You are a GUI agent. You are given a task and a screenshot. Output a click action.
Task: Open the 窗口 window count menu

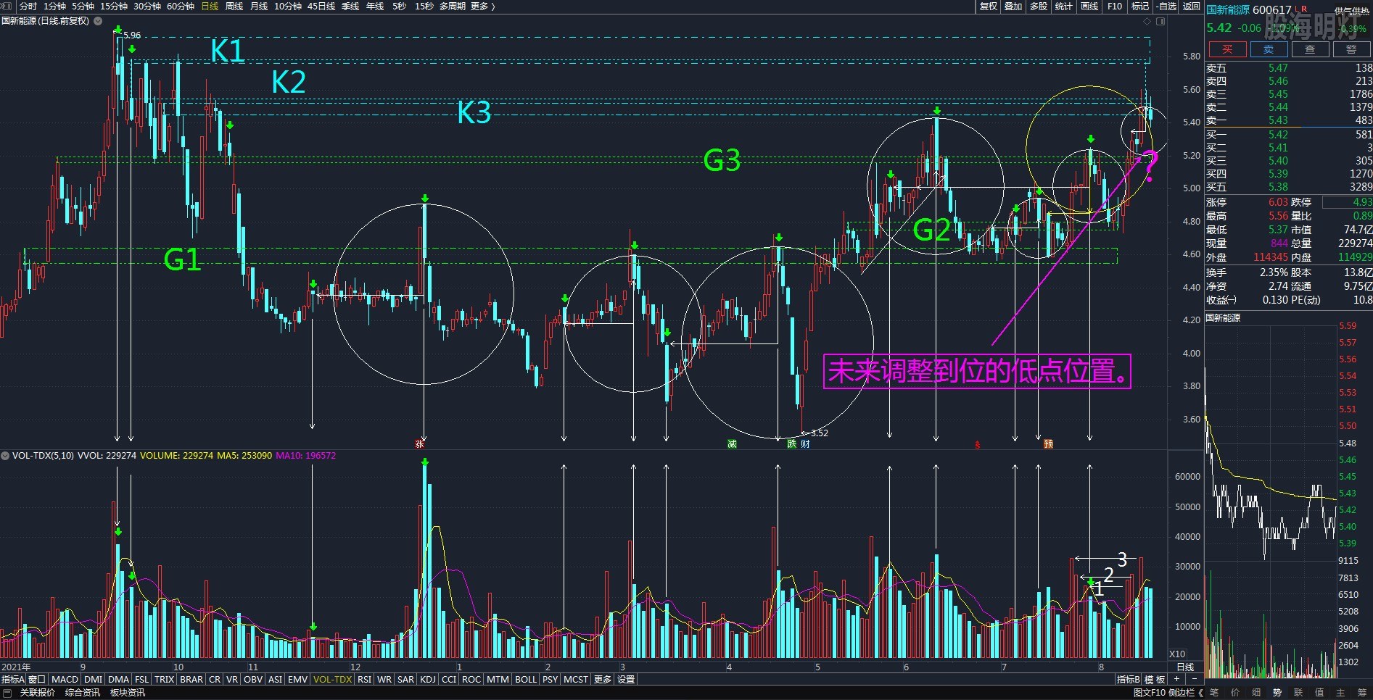pyautogui.click(x=37, y=680)
